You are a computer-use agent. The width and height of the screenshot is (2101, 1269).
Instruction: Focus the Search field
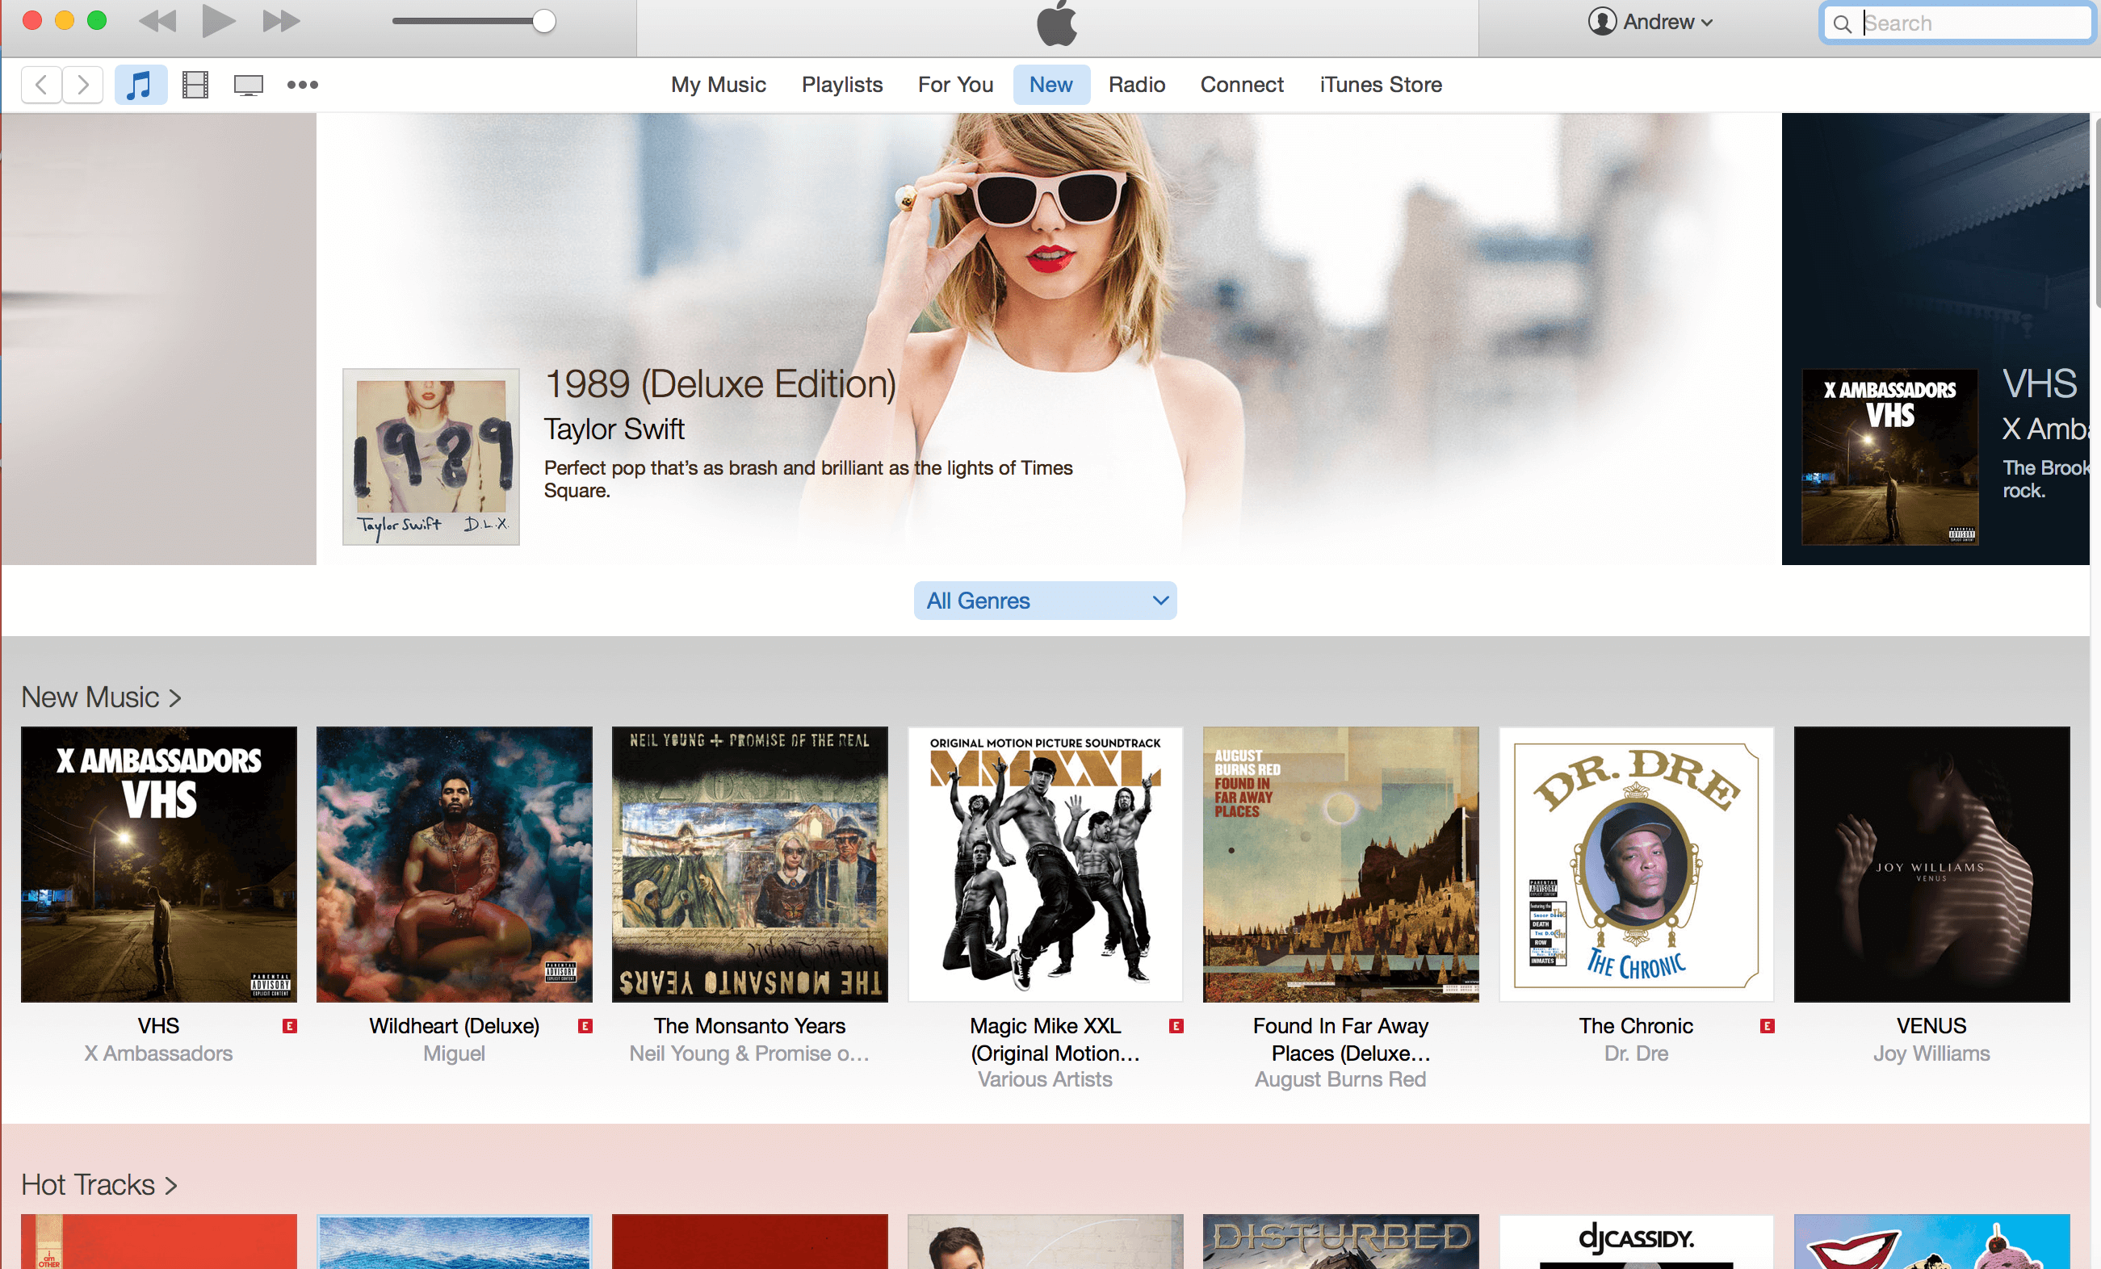click(1957, 23)
